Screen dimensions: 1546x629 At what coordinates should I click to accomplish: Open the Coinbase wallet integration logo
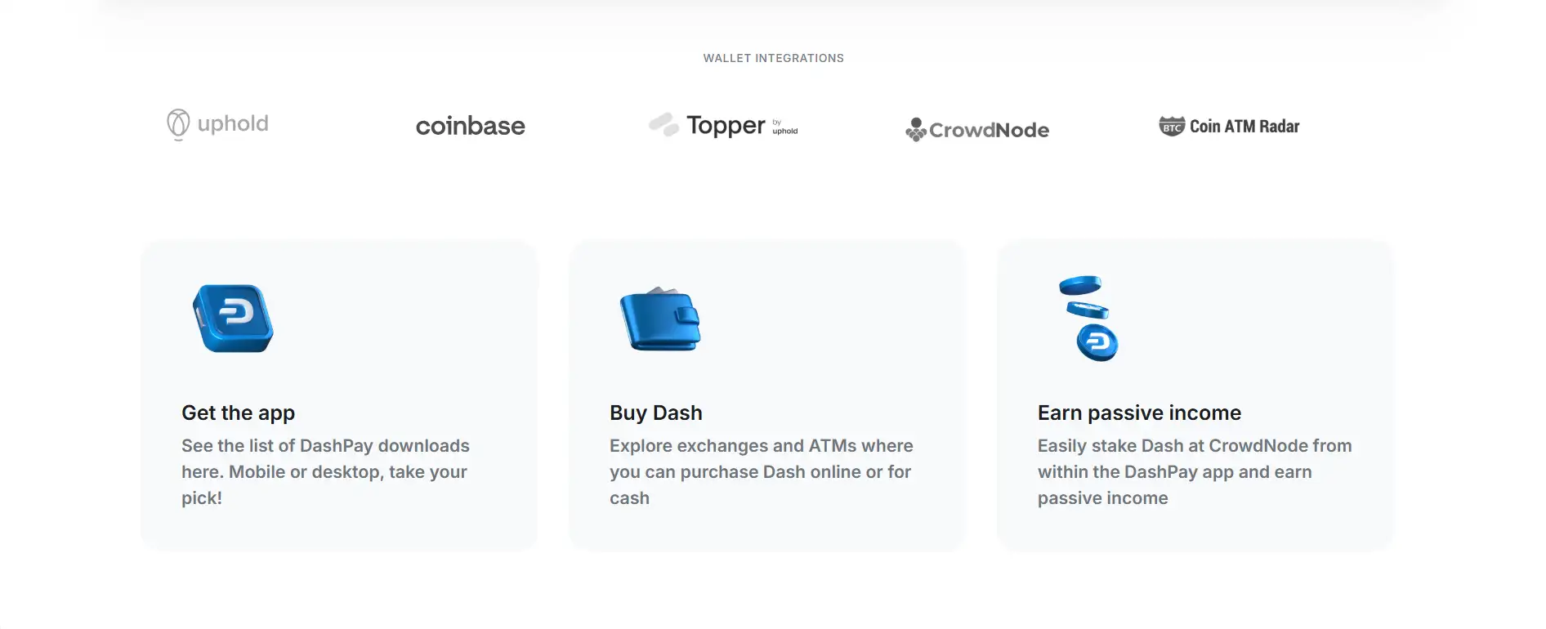click(470, 126)
